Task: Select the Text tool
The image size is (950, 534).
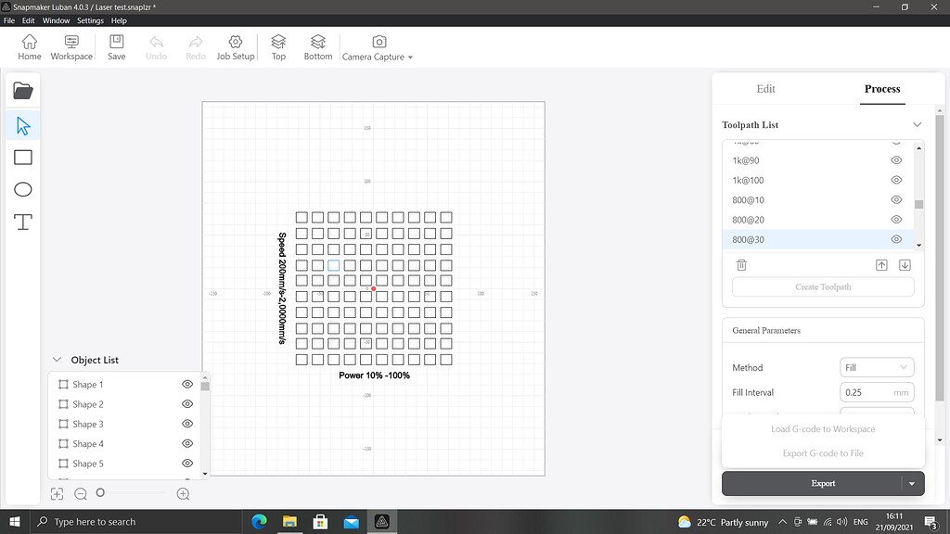Action: click(x=22, y=222)
